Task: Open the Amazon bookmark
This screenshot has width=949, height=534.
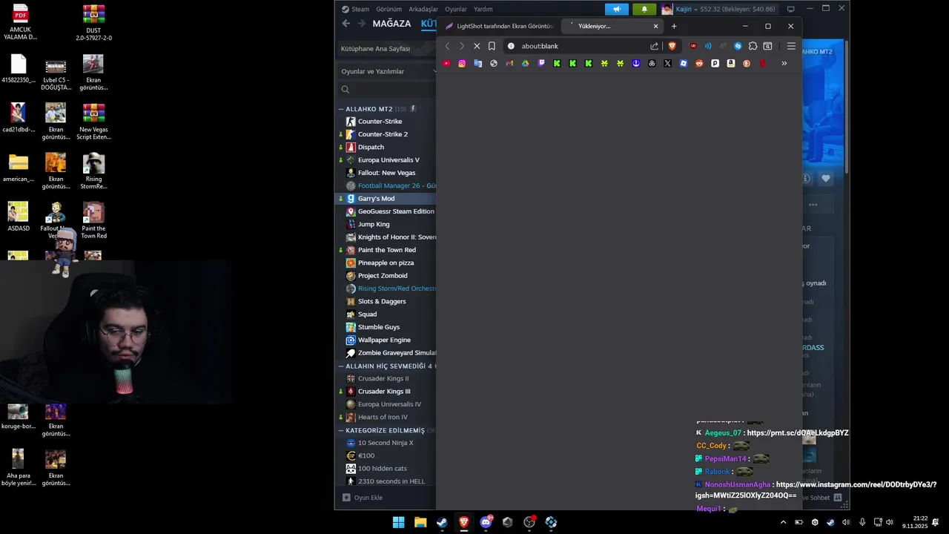Action: (731, 64)
